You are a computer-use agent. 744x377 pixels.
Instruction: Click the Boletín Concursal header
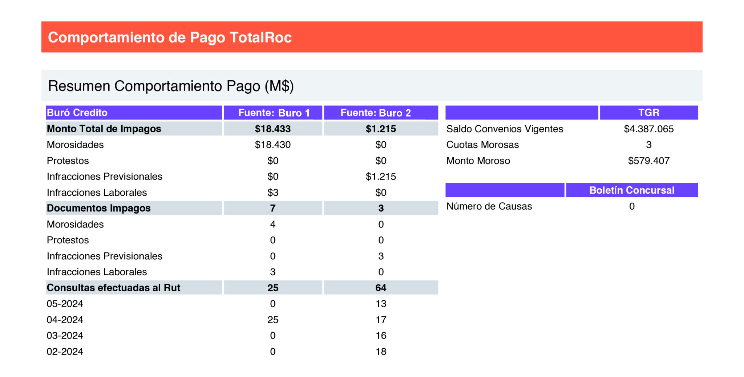point(632,190)
